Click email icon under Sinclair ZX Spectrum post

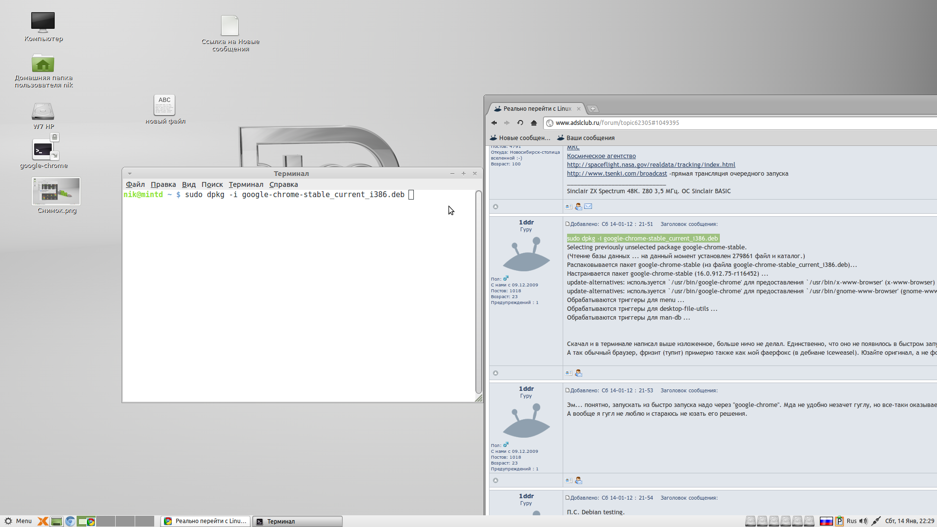point(588,206)
